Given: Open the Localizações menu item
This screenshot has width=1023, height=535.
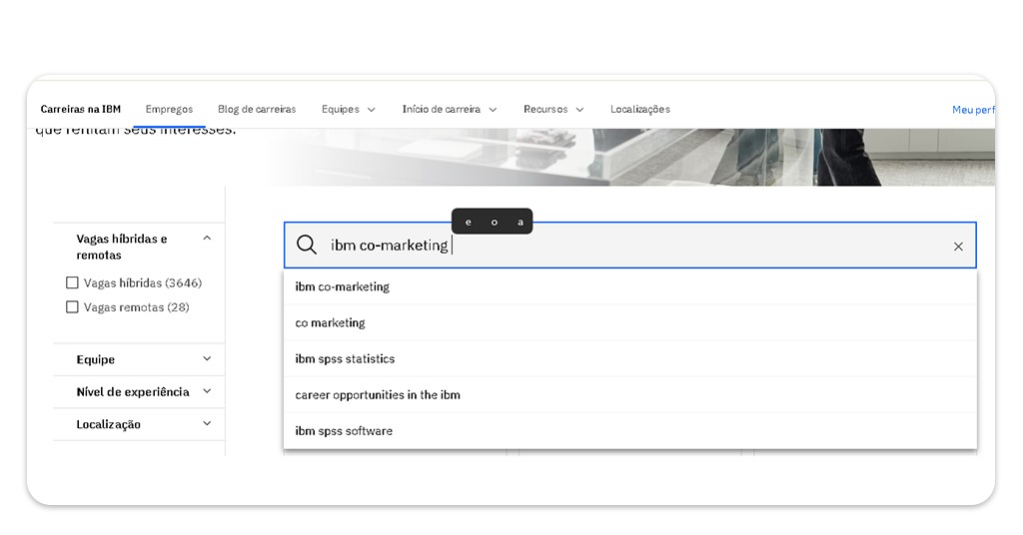Looking at the screenshot, I should click(639, 110).
